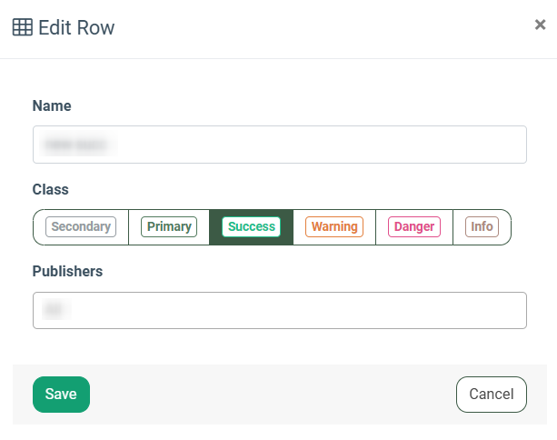This screenshot has width=557, height=440.
Task: Click the Class section label
Action: tap(51, 189)
